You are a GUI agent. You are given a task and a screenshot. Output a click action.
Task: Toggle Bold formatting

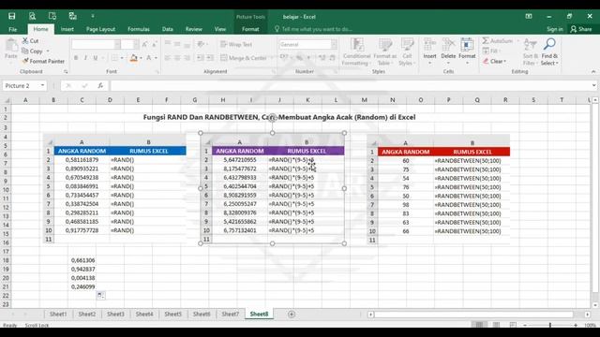click(76, 58)
